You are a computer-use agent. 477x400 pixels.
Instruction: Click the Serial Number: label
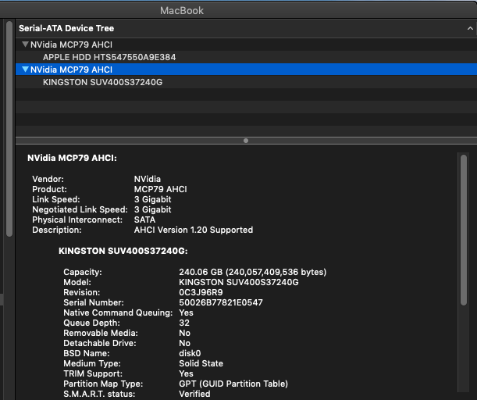coord(94,302)
